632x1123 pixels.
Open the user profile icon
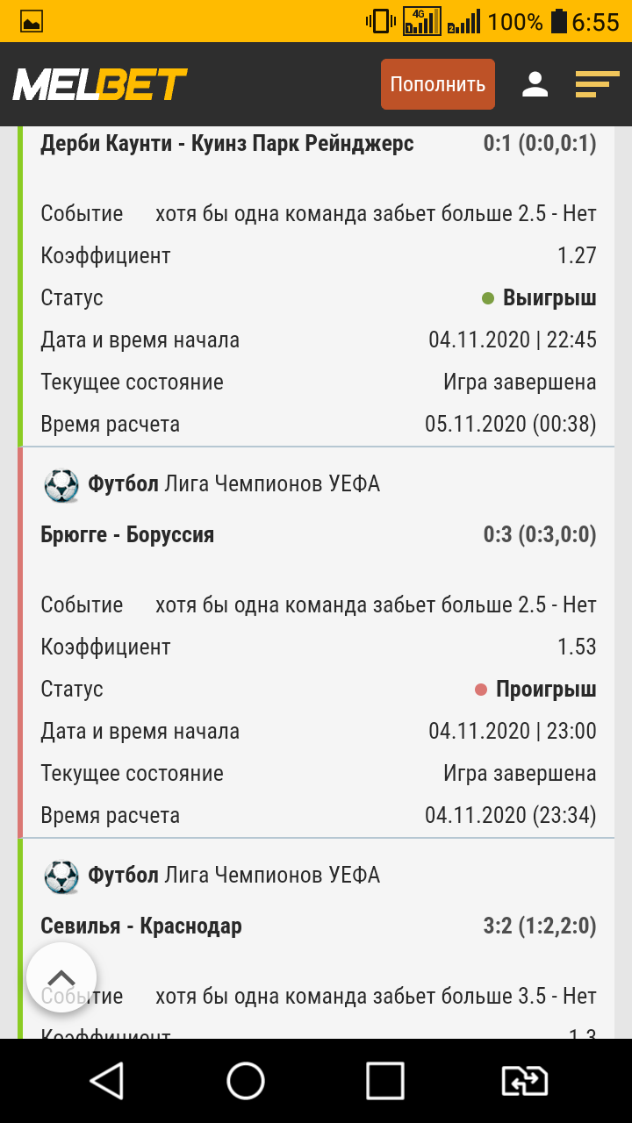(x=535, y=84)
